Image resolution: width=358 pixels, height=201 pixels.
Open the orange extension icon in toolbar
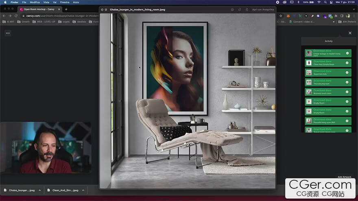288,16
